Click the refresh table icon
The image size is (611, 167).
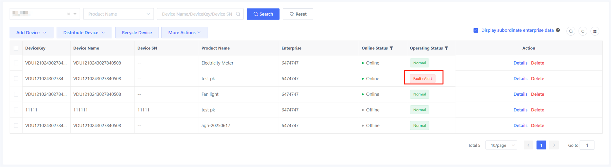point(583,31)
